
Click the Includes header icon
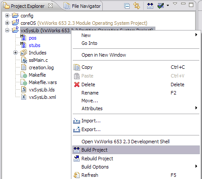(24, 53)
